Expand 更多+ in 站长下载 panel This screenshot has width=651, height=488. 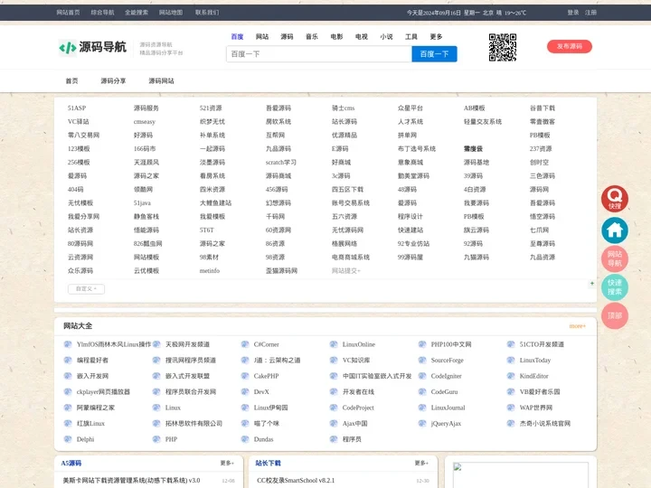(x=421, y=463)
